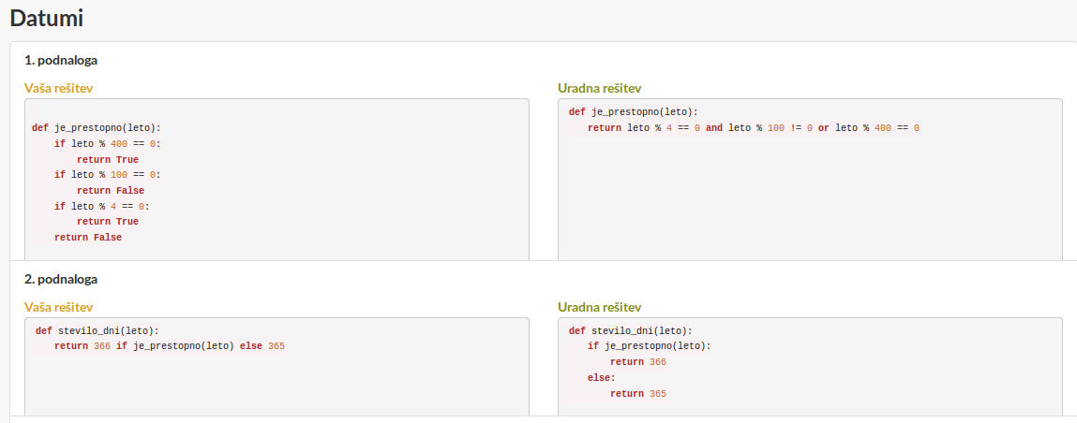Click Uradna rešitev label under 2. podnaloga
Image resolution: width=1077 pixels, height=423 pixels.
tap(599, 307)
